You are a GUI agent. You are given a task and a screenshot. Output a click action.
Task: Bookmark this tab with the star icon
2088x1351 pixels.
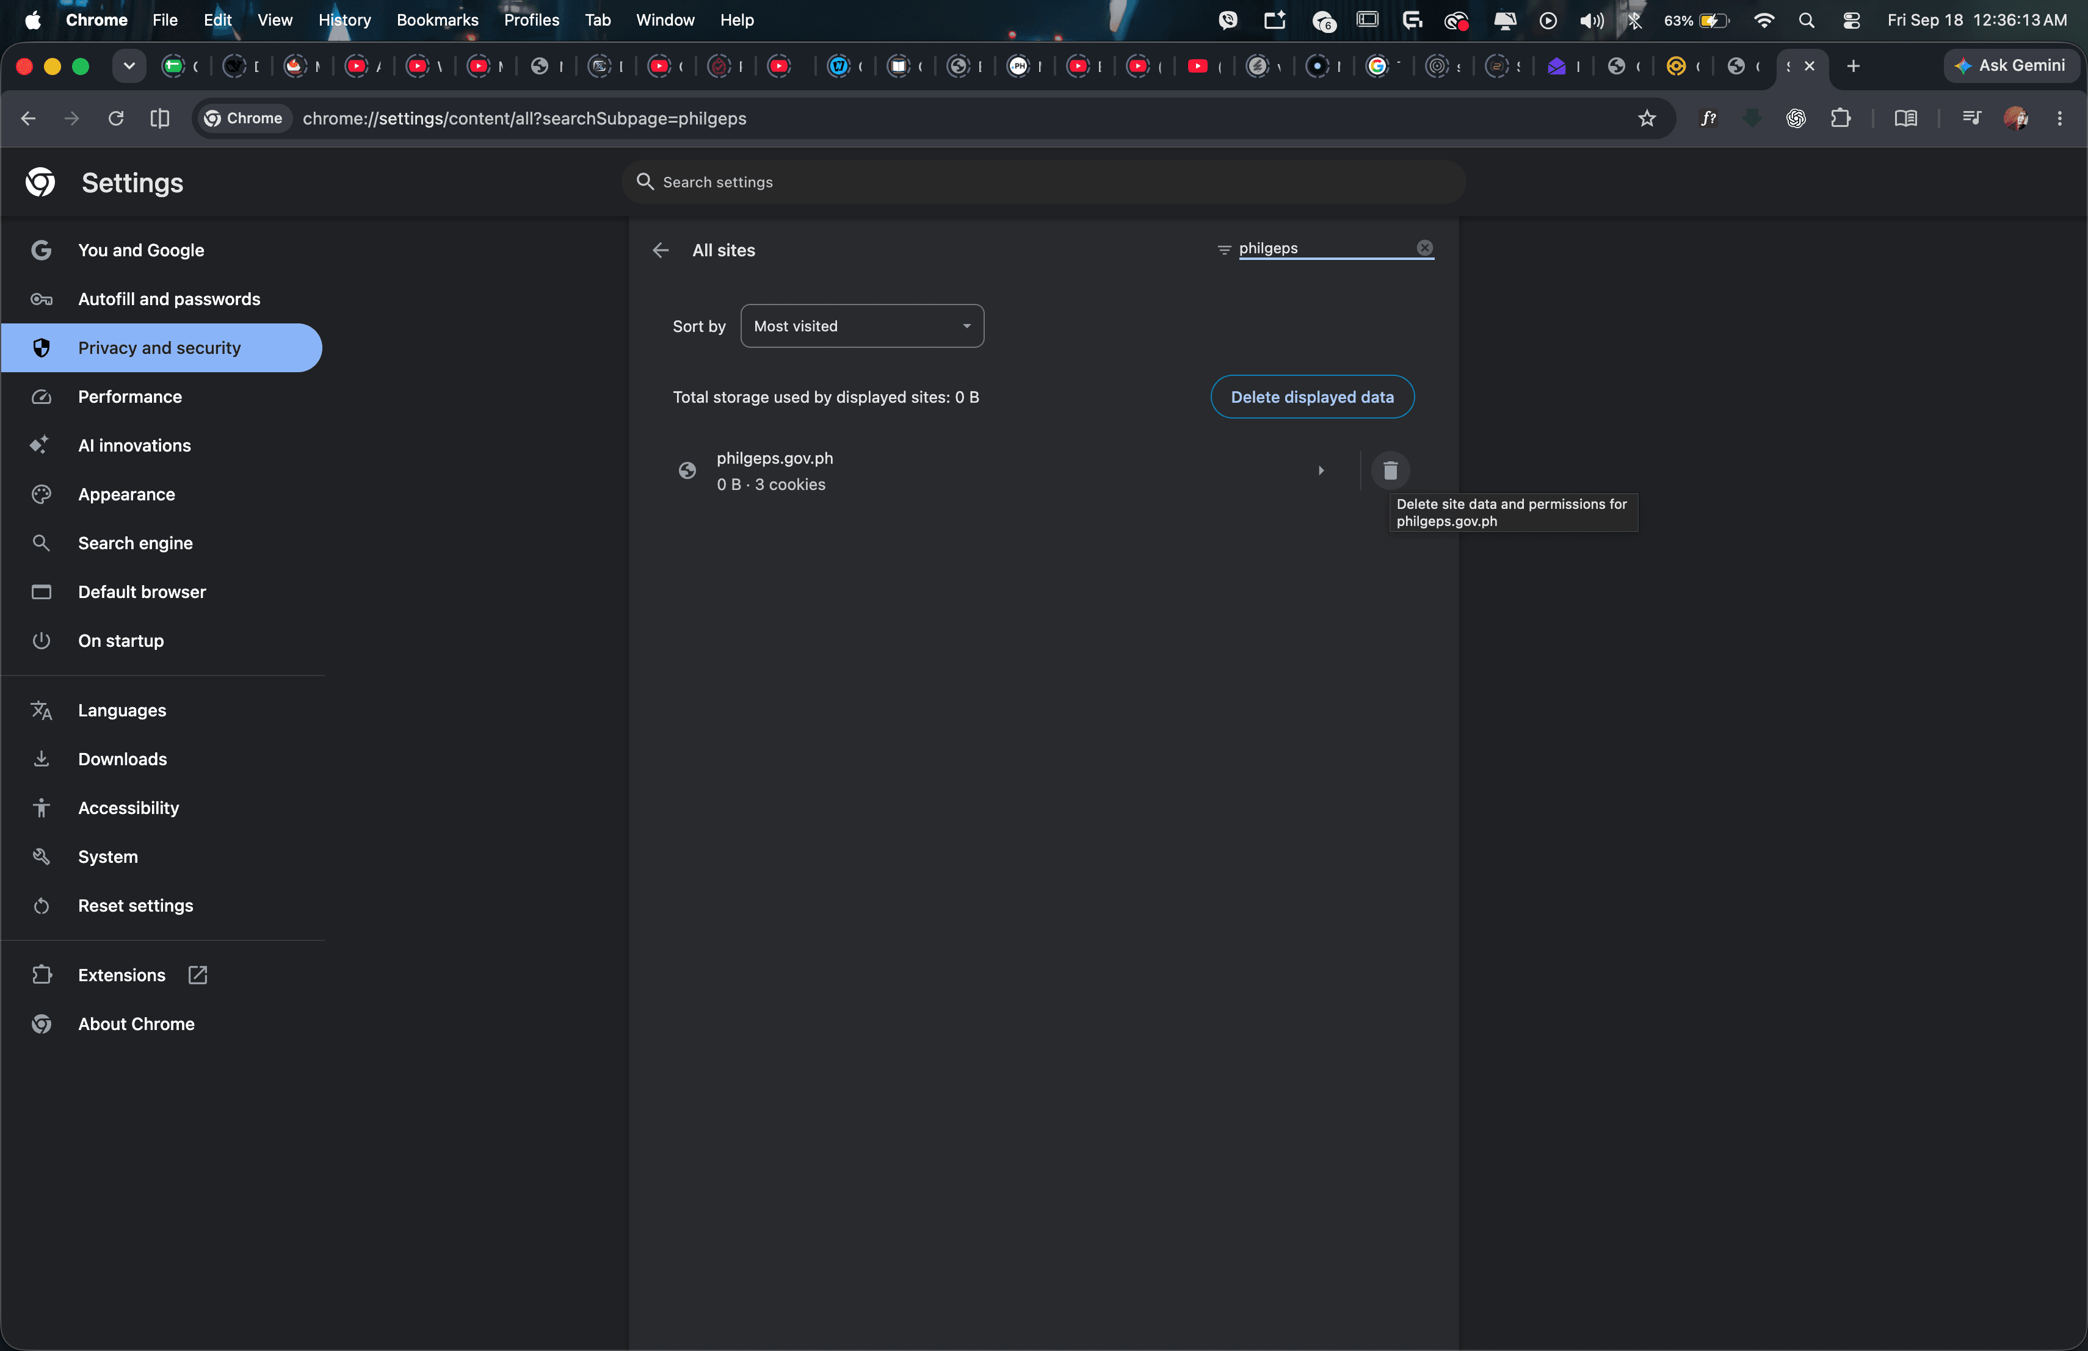[1647, 118]
